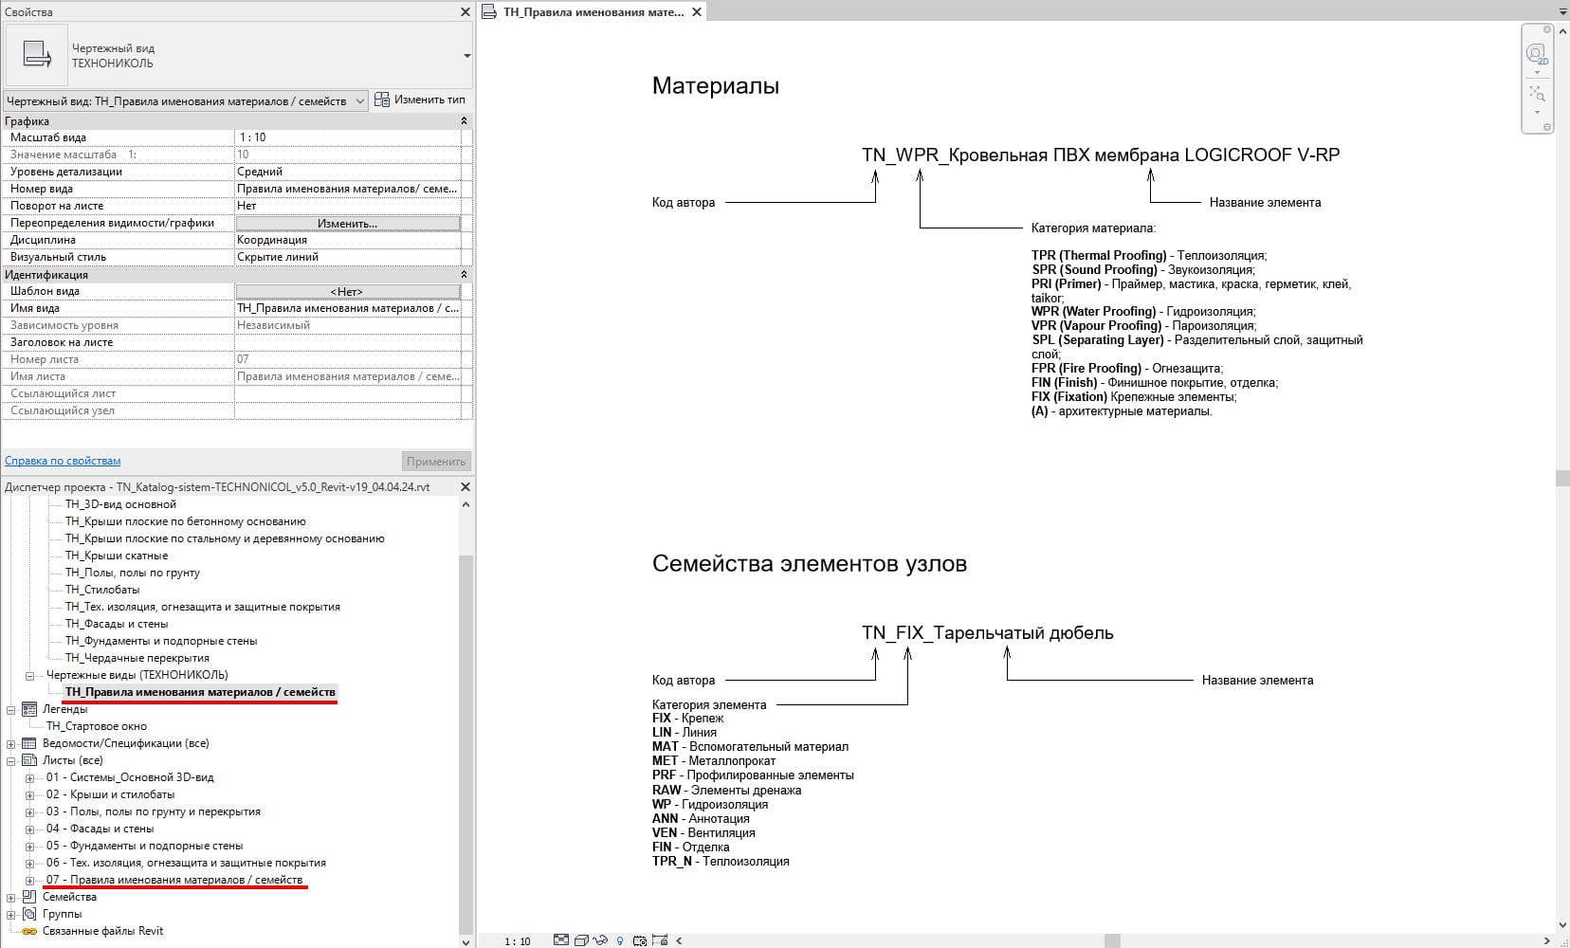Click the Справка по свойствам link

(x=63, y=460)
